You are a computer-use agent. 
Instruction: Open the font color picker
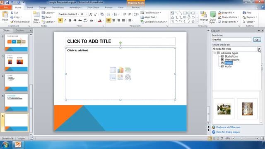[x=103, y=20]
